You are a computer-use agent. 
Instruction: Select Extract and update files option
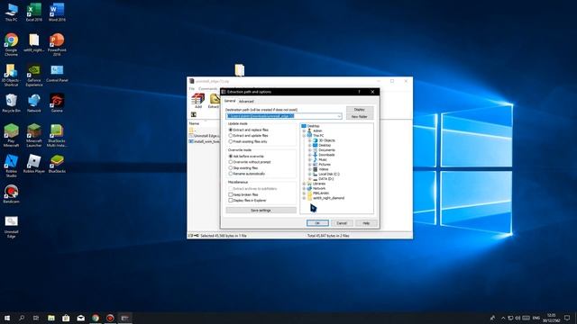249,136
